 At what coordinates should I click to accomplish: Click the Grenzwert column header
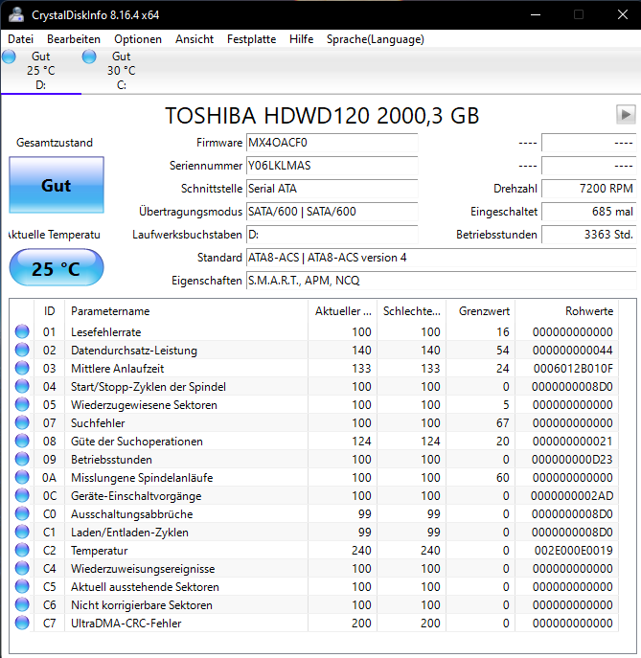(481, 311)
